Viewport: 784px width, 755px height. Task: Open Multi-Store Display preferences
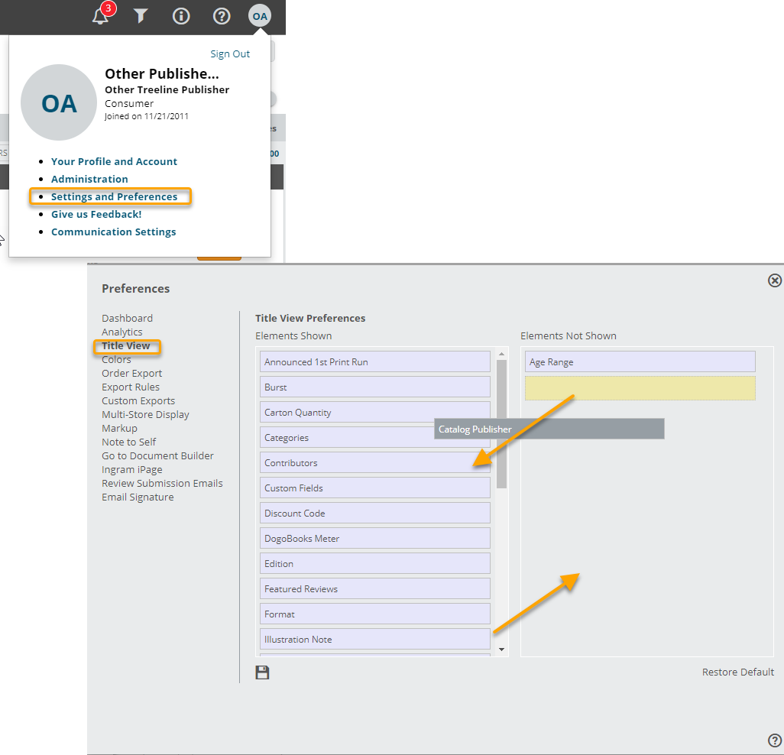[x=145, y=414]
